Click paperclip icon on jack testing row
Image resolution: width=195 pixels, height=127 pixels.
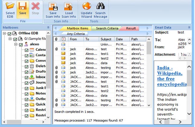57,68
